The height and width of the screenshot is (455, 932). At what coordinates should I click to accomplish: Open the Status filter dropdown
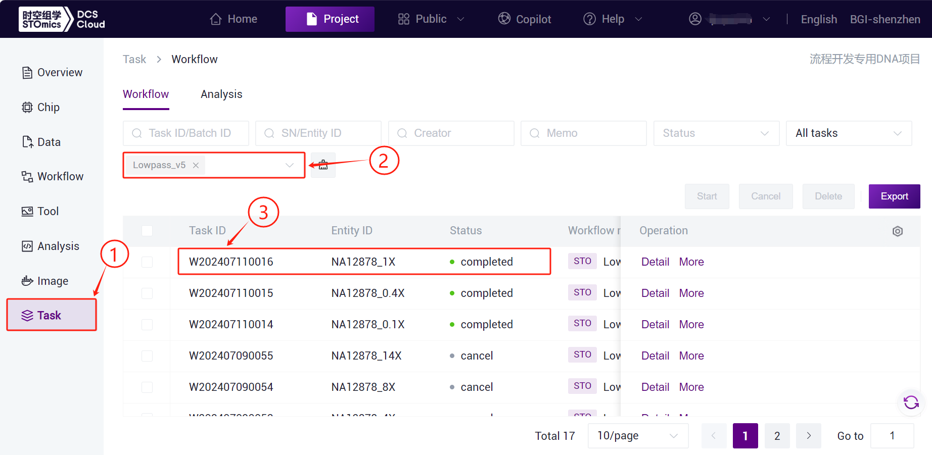point(717,133)
